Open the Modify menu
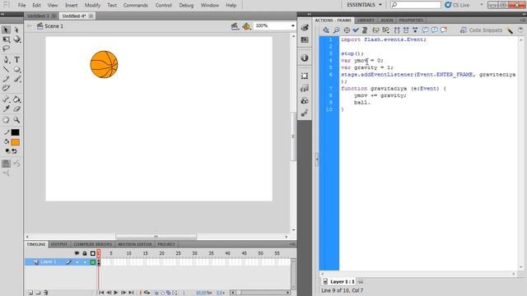 (x=92, y=5)
